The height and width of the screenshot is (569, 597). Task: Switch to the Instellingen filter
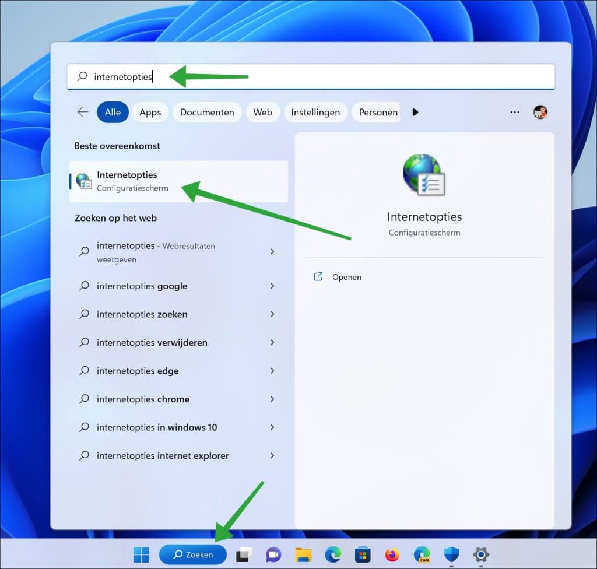tap(315, 112)
